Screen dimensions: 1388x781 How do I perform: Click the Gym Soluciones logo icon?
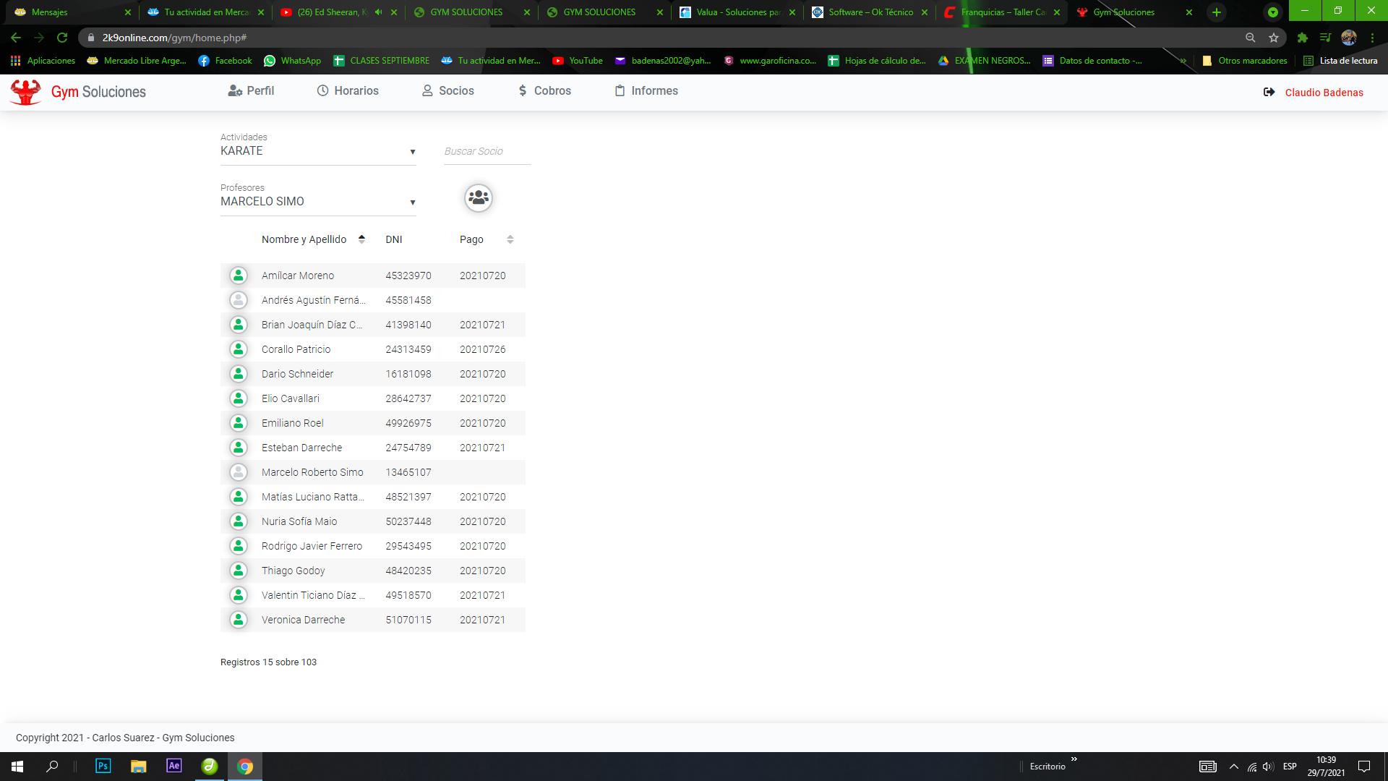(x=26, y=92)
